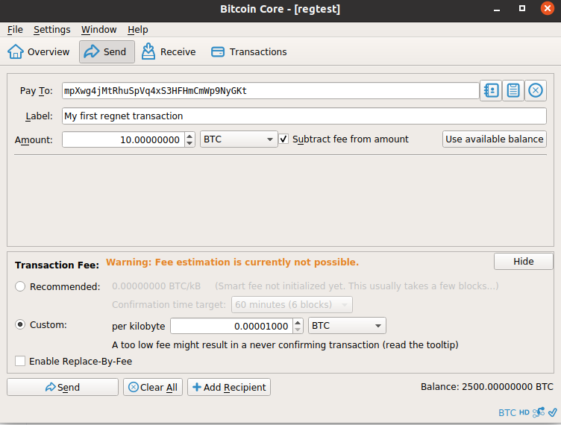Click the fee estimation warning text
This screenshot has height=425, width=561.
(232, 262)
